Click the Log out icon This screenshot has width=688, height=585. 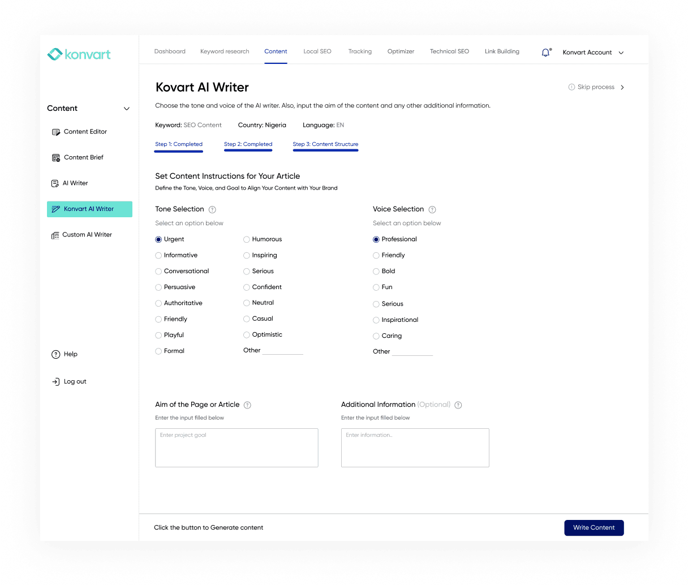56,381
